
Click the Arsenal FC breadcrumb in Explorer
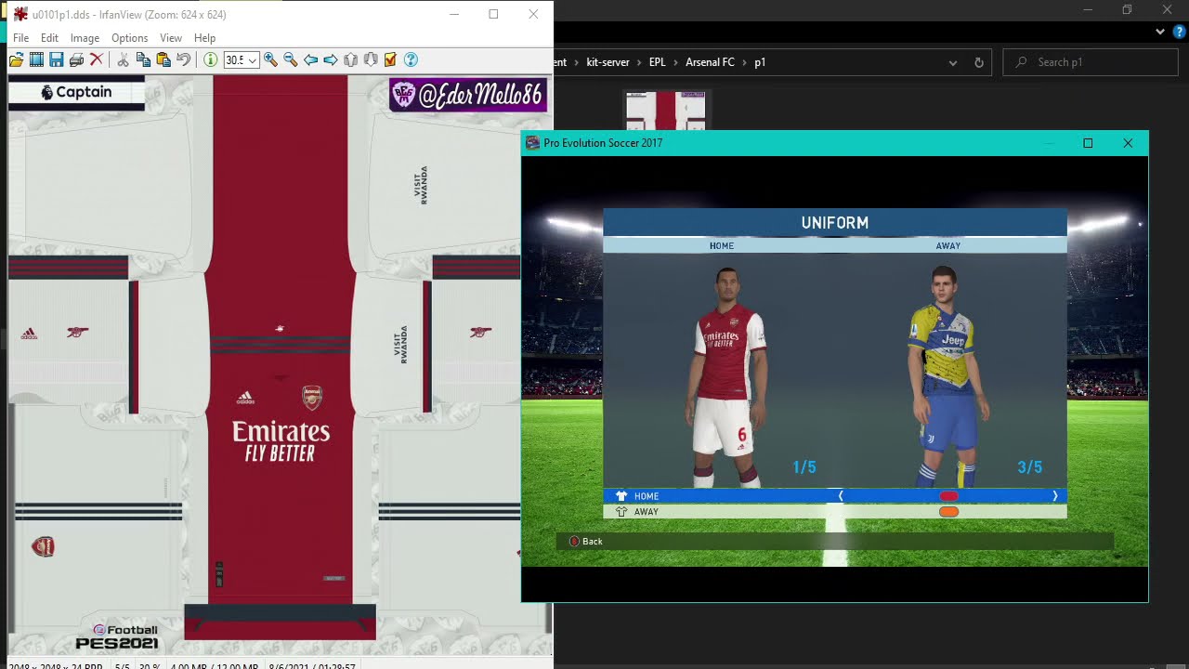tap(710, 62)
